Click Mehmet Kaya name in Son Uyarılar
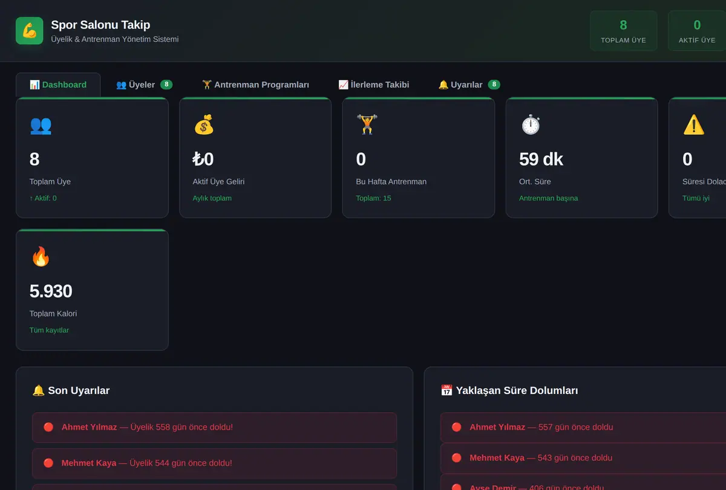This screenshot has width=726, height=490. [89, 463]
